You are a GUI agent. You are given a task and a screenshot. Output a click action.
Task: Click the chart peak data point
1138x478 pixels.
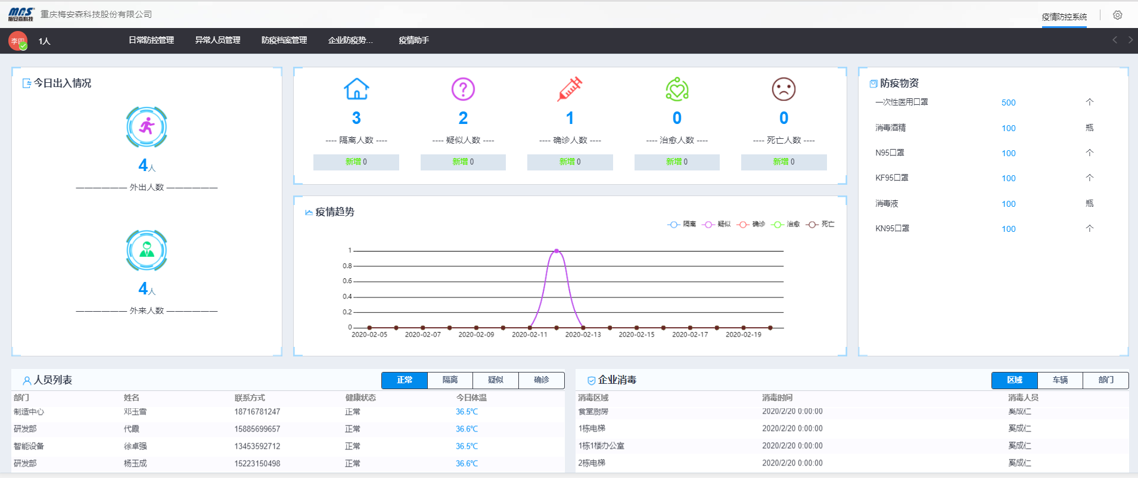pyautogui.click(x=556, y=251)
